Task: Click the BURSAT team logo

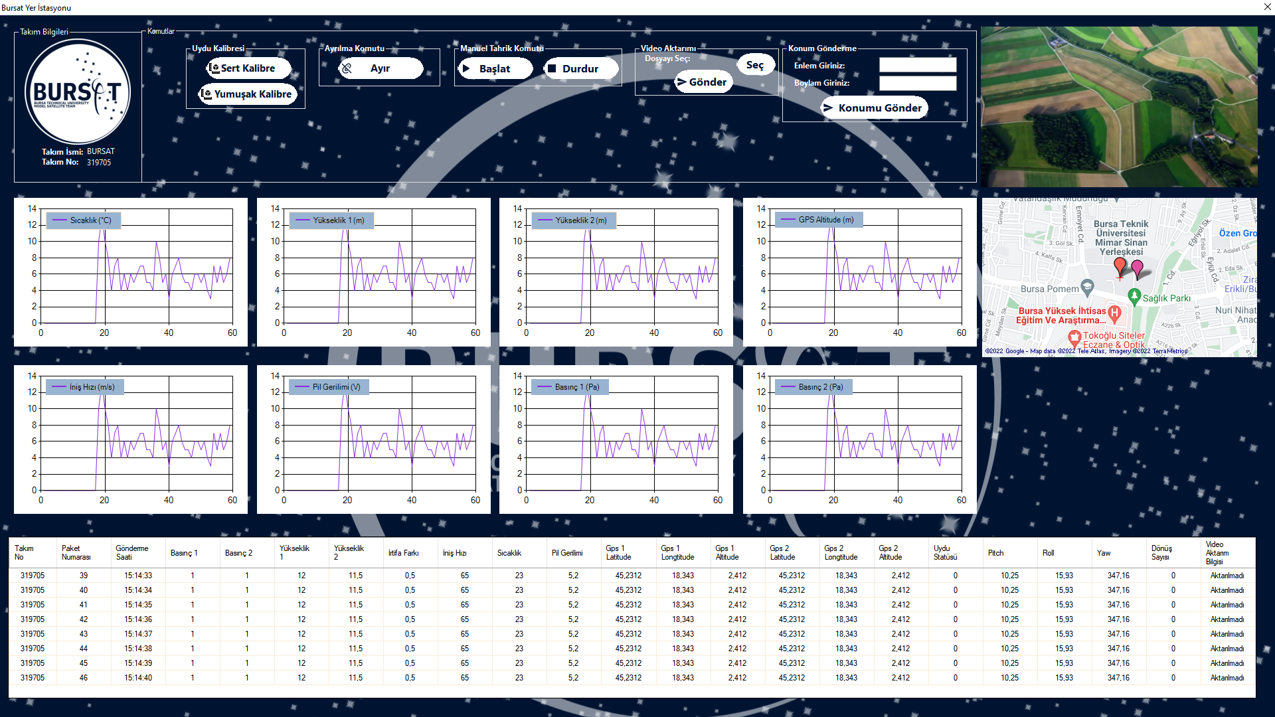Action: (78, 92)
